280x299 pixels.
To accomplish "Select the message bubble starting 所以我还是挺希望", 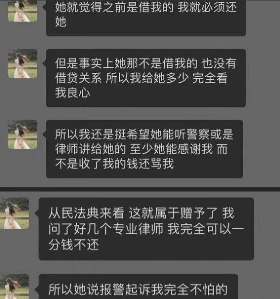I will click(145, 149).
